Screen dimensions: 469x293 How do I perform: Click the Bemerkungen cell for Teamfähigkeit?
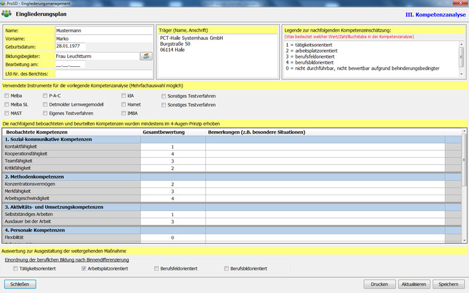[x=325, y=161]
